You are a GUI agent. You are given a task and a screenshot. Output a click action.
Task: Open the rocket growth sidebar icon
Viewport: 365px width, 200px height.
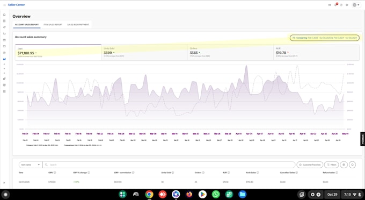4,79
